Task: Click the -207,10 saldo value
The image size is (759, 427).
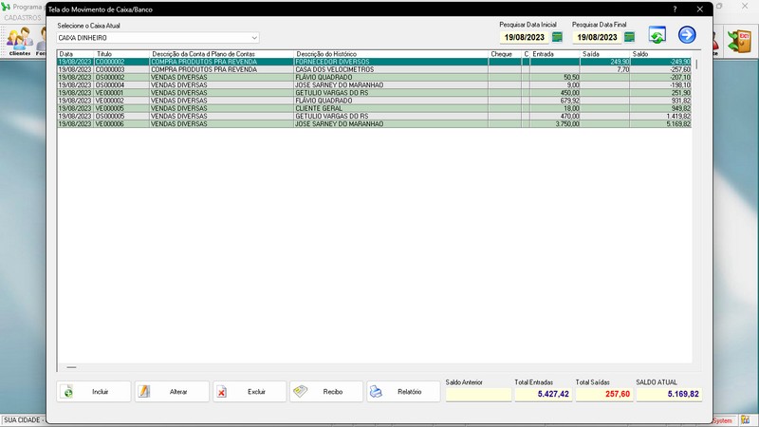Action: pos(679,78)
